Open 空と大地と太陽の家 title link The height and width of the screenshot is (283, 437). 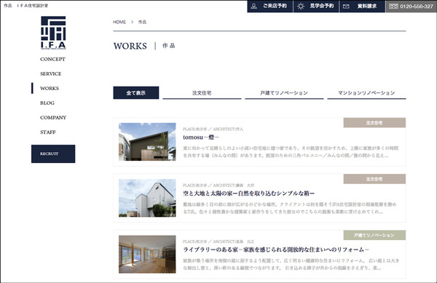coord(248,193)
